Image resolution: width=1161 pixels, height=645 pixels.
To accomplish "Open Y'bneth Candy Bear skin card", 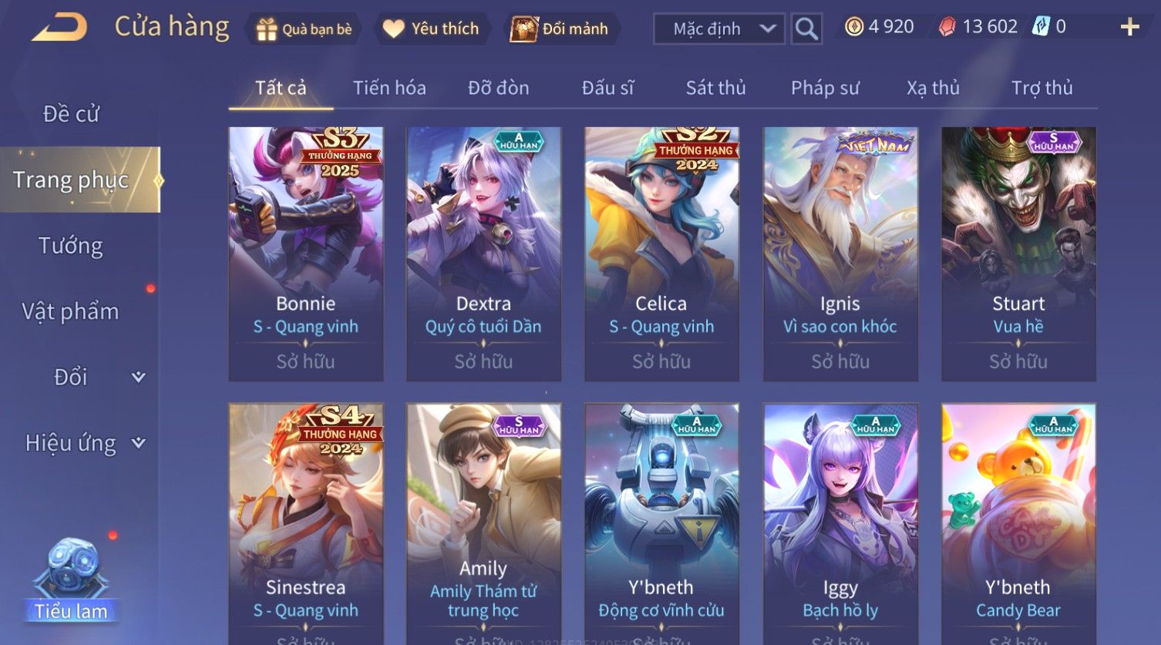I will pyautogui.click(x=1018, y=524).
